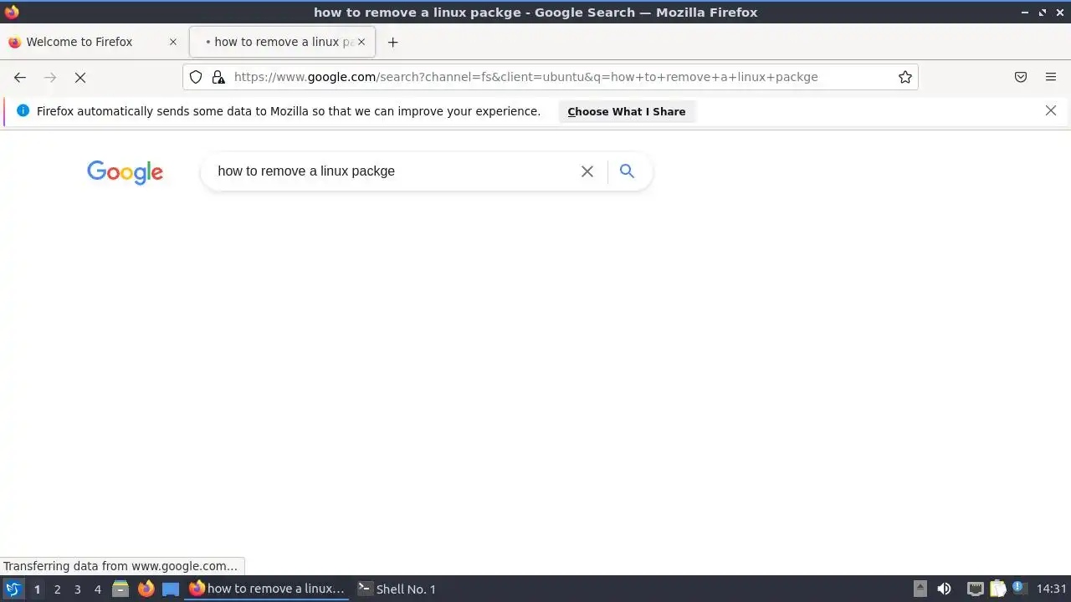Bookmark this page with the star

click(905, 77)
